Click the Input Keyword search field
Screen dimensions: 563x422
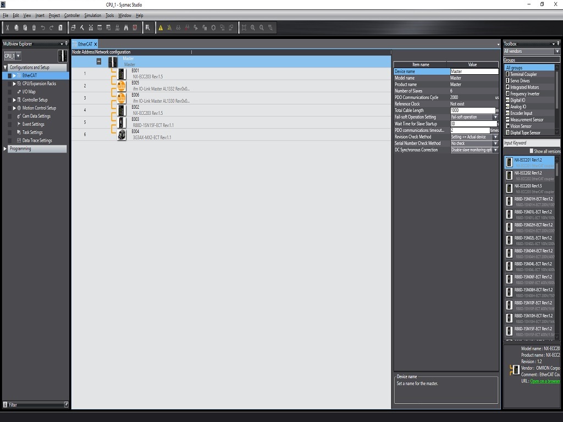click(x=532, y=143)
